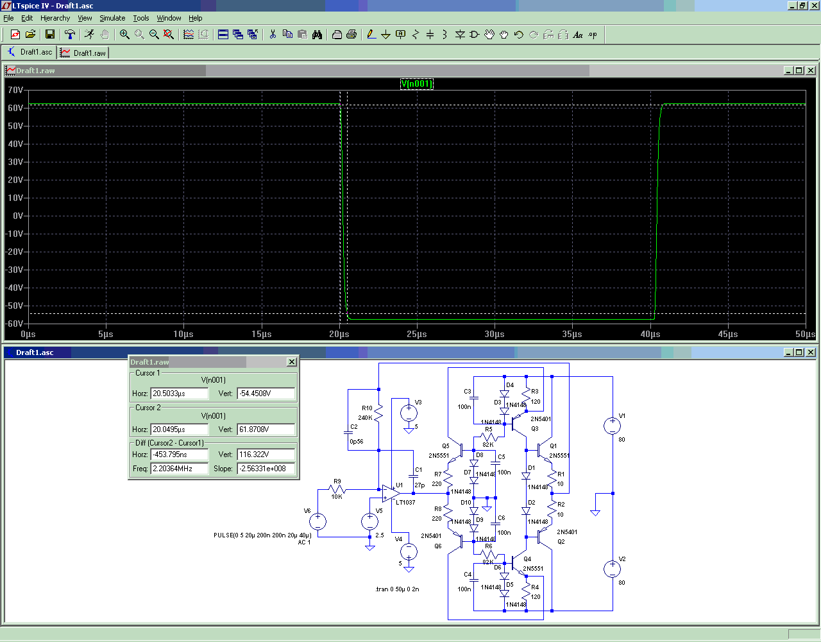Click the Run simulation icon

coord(89,34)
